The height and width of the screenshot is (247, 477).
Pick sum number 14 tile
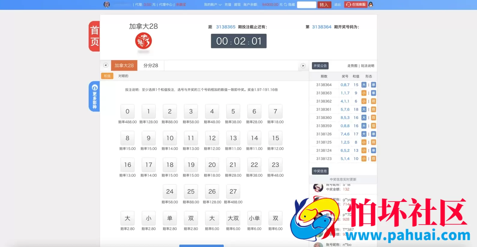[254, 138]
